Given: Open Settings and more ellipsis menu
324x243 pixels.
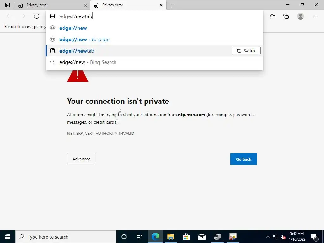Looking at the screenshot, I should pyautogui.click(x=315, y=16).
